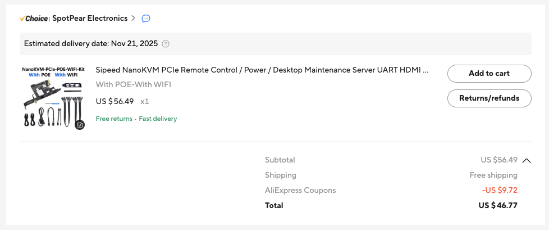Click the US $46.77 order total
The height and width of the screenshot is (230, 549).
[498, 205]
